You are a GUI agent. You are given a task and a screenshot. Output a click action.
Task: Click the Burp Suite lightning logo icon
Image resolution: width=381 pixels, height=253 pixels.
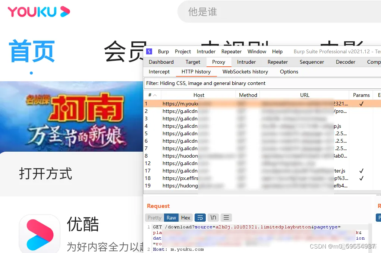pyautogui.click(x=149, y=51)
